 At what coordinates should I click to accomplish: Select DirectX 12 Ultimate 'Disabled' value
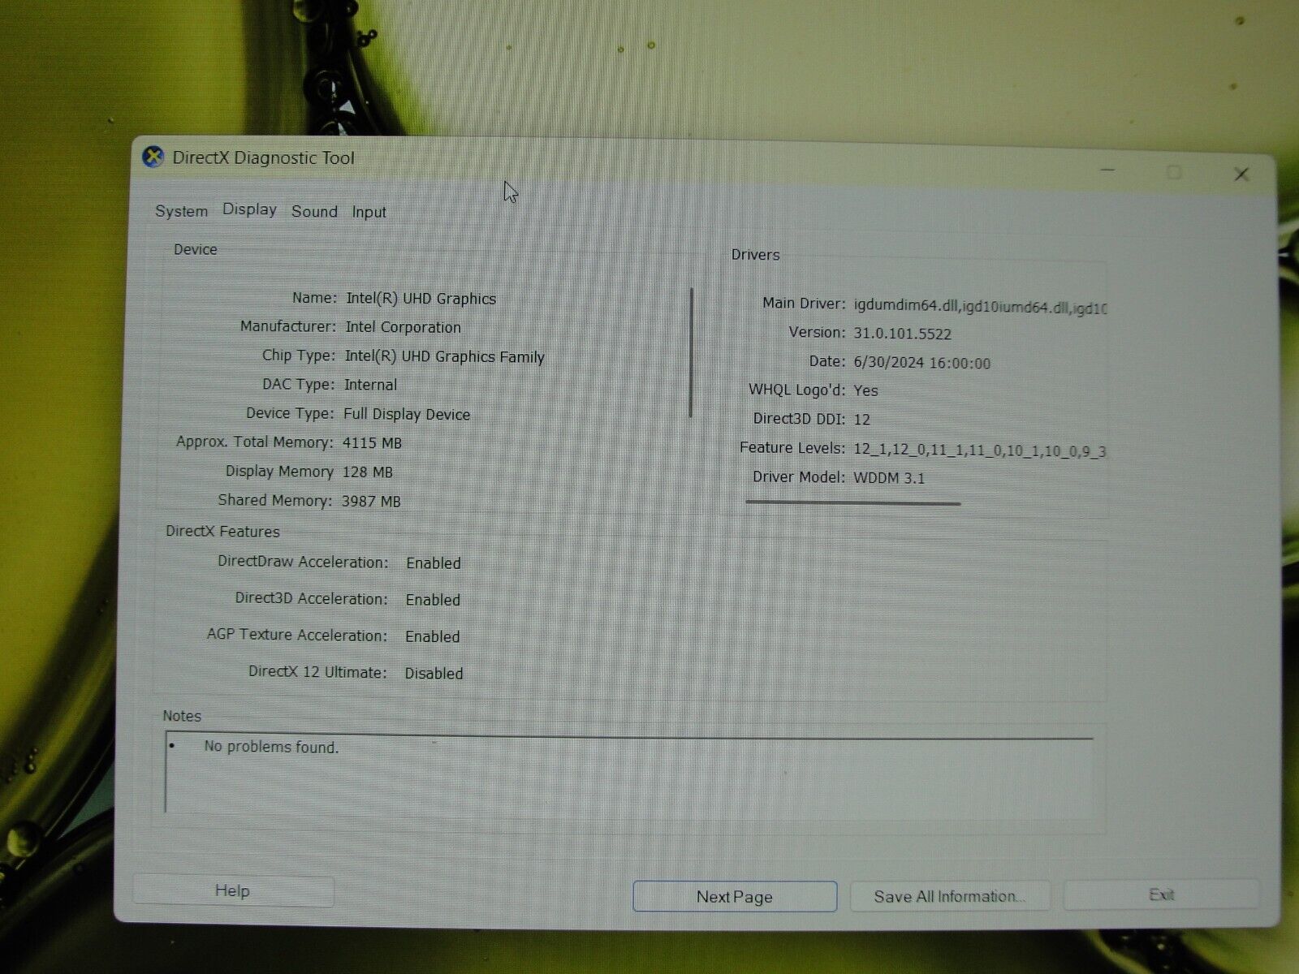tap(434, 674)
